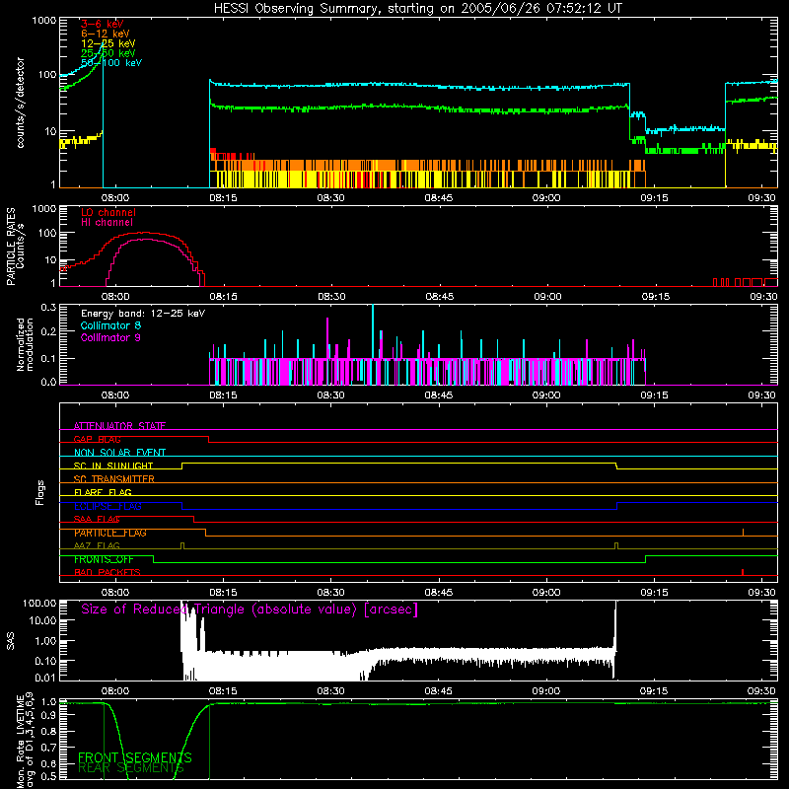Click the Normalized modulation axis title
789x789 pixels.
[26, 344]
